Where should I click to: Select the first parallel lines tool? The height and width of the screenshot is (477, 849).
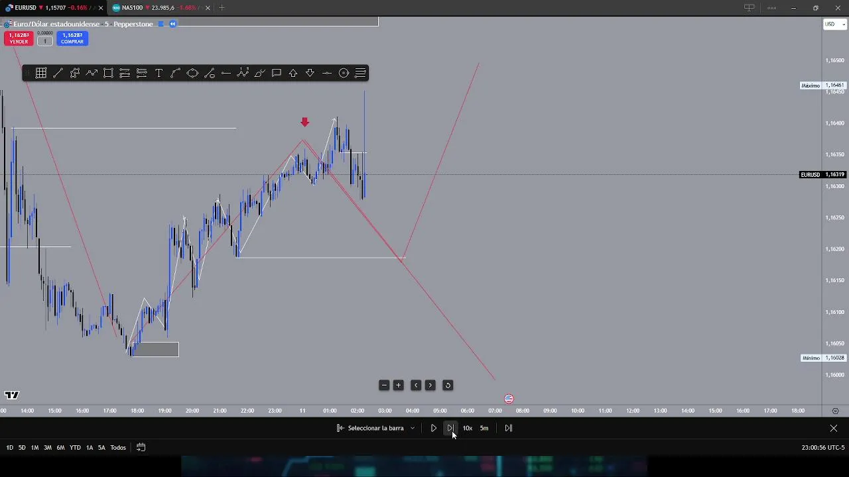coord(125,73)
